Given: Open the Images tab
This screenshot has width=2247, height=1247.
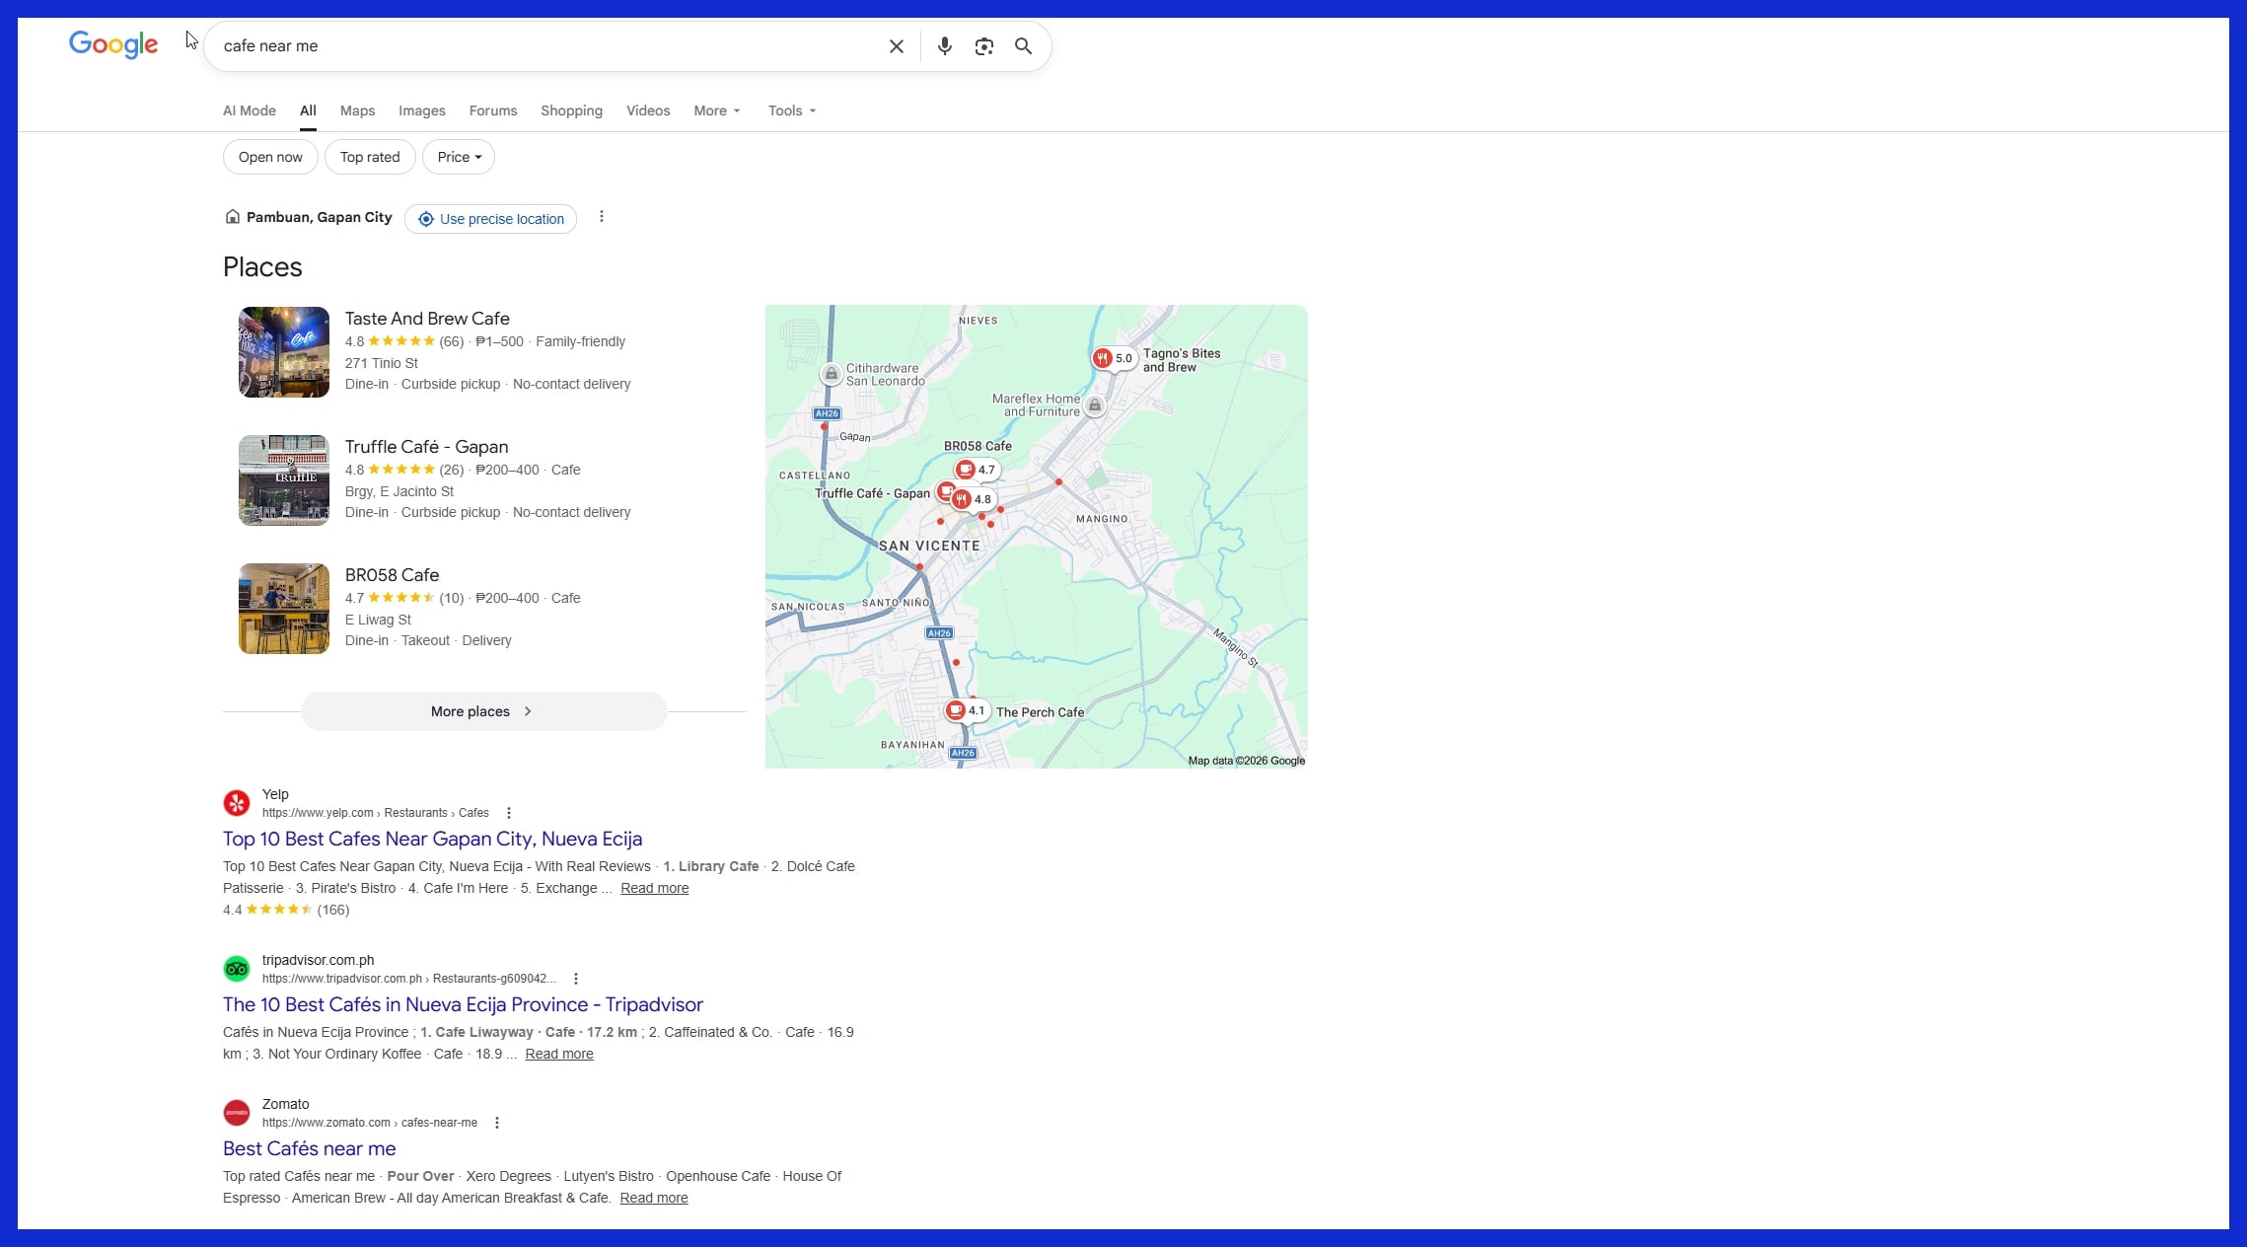Looking at the screenshot, I should (422, 110).
